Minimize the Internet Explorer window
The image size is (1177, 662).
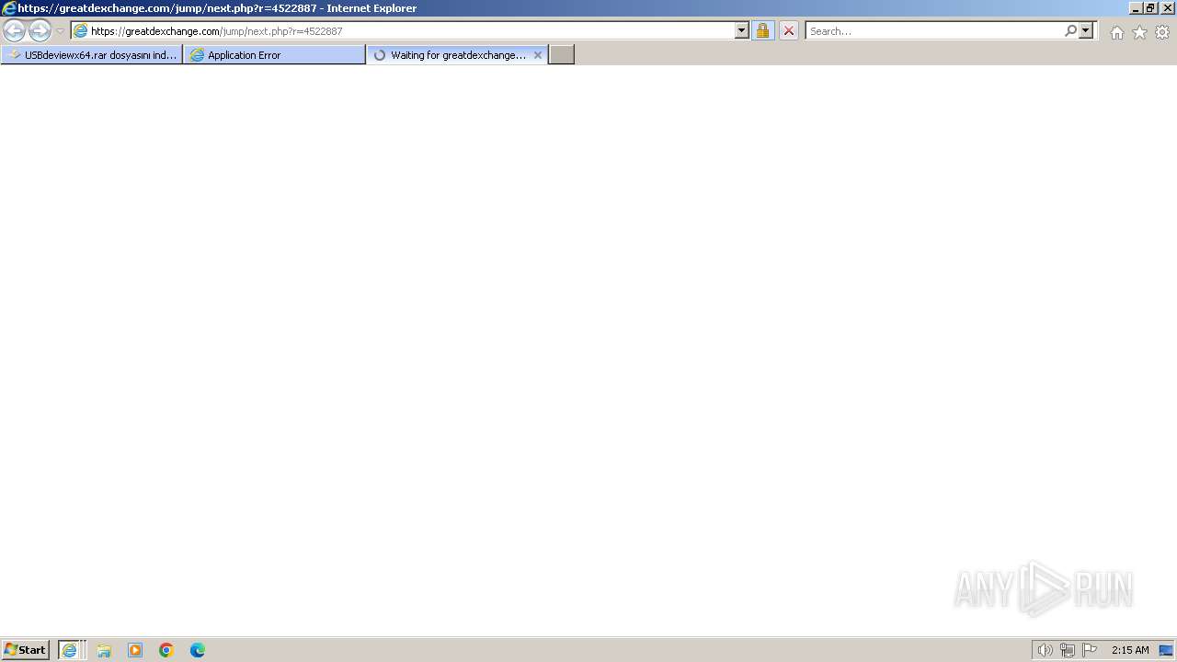(x=1136, y=8)
